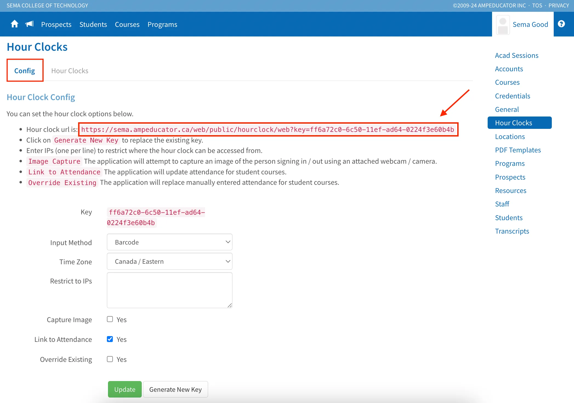The height and width of the screenshot is (403, 574).
Task: Switch to the Hour Clocks tab
Action: (70, 71)
